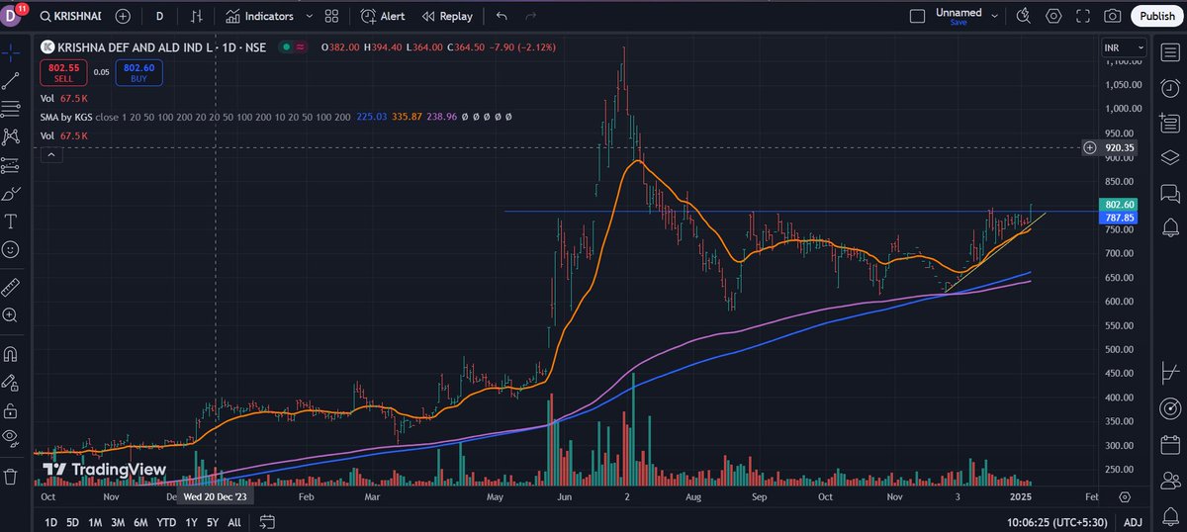Open the INR currency dropdown
Screen dimensions: 1187x532
coord(1124,47)
